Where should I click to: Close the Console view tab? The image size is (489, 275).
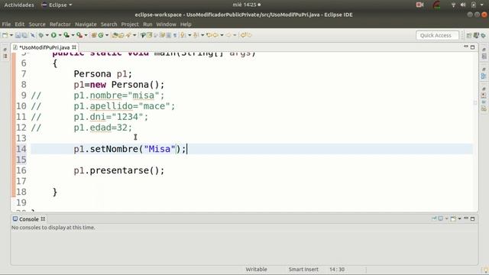(43, 219)
